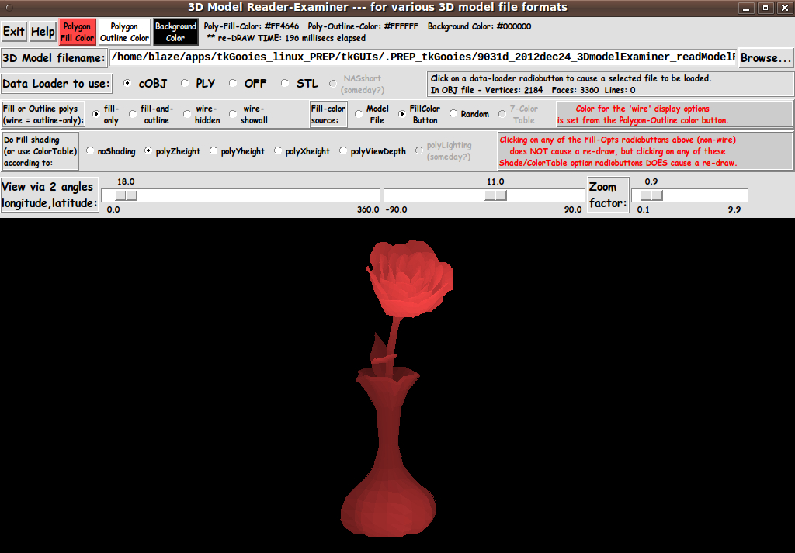Click the Poly-Fill-Color #FF4646 text

[252, 26]
